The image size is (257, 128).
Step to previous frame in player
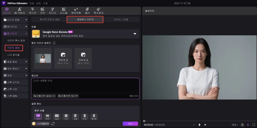point(194,125)
